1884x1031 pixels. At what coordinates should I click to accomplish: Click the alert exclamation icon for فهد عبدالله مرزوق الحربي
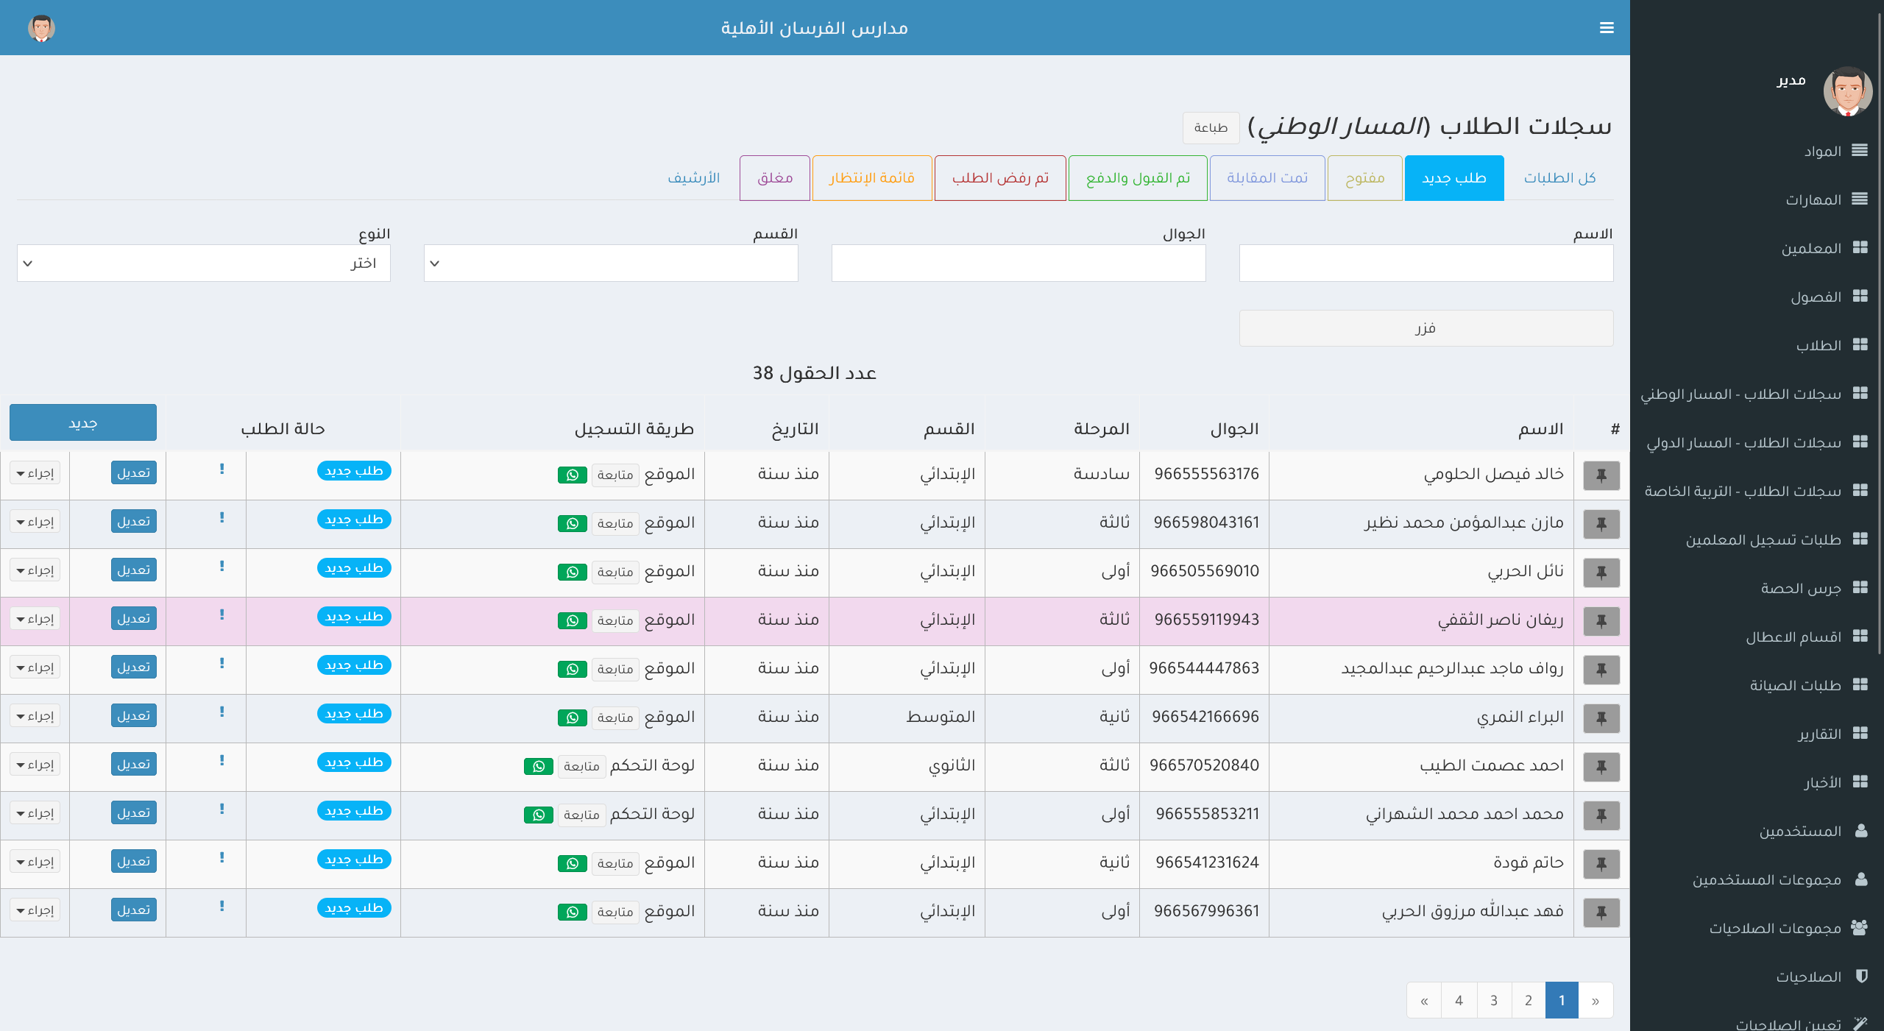tap(222, 906)
